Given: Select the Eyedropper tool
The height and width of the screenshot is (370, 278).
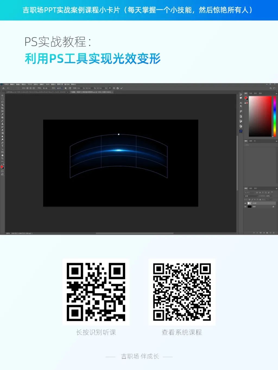Looking at the screenshot, I should point(2,114).
